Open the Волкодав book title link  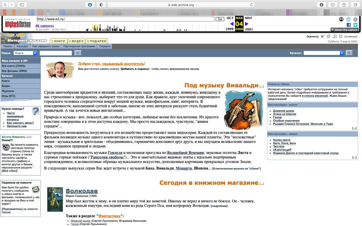point(82,191)
